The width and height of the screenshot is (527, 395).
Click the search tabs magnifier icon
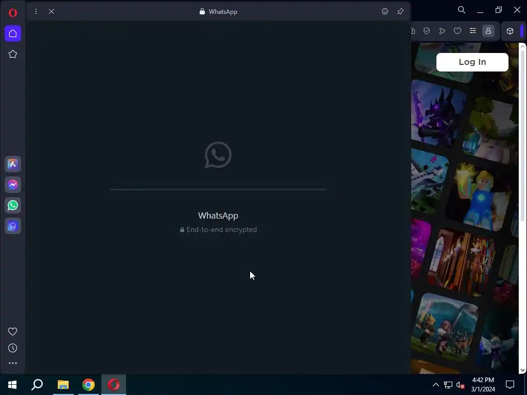pos(462,10)
